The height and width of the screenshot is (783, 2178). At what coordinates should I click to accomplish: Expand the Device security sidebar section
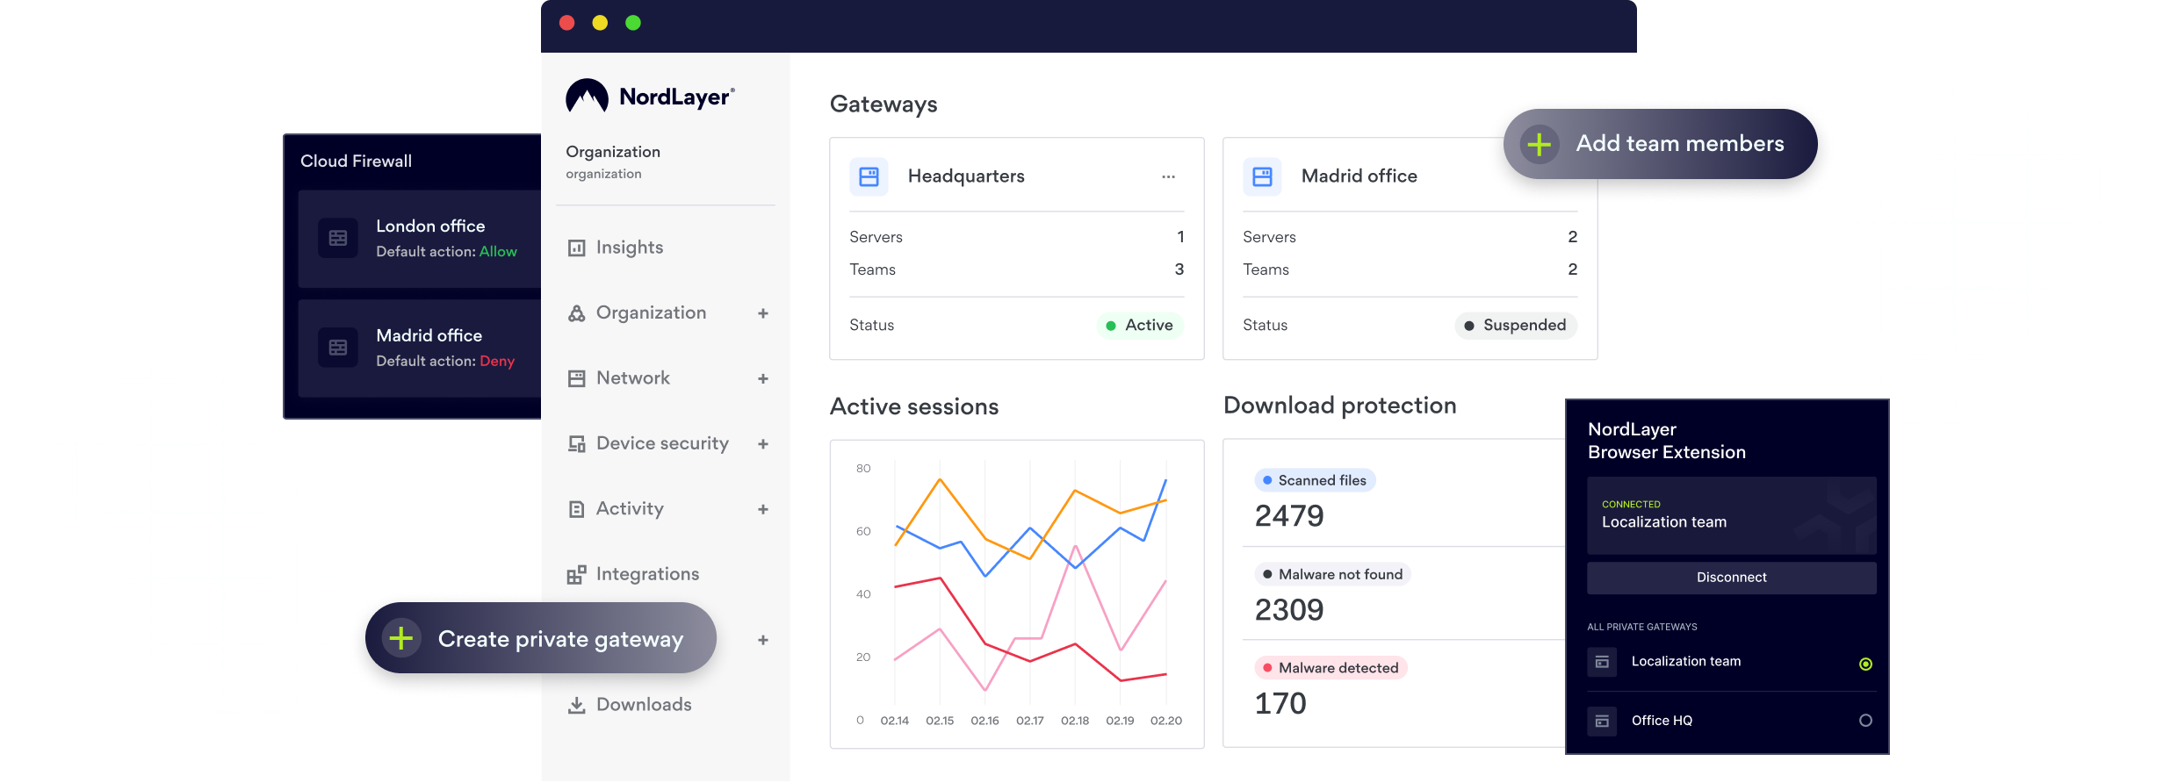pyautogui.click(x=762, y=444)
